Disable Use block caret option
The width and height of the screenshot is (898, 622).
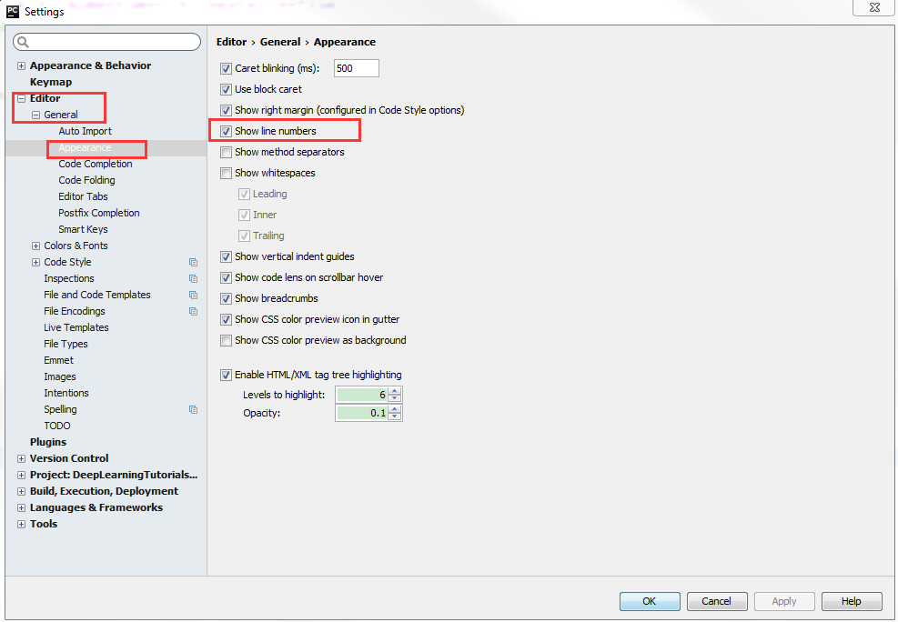tap(226, 89)
